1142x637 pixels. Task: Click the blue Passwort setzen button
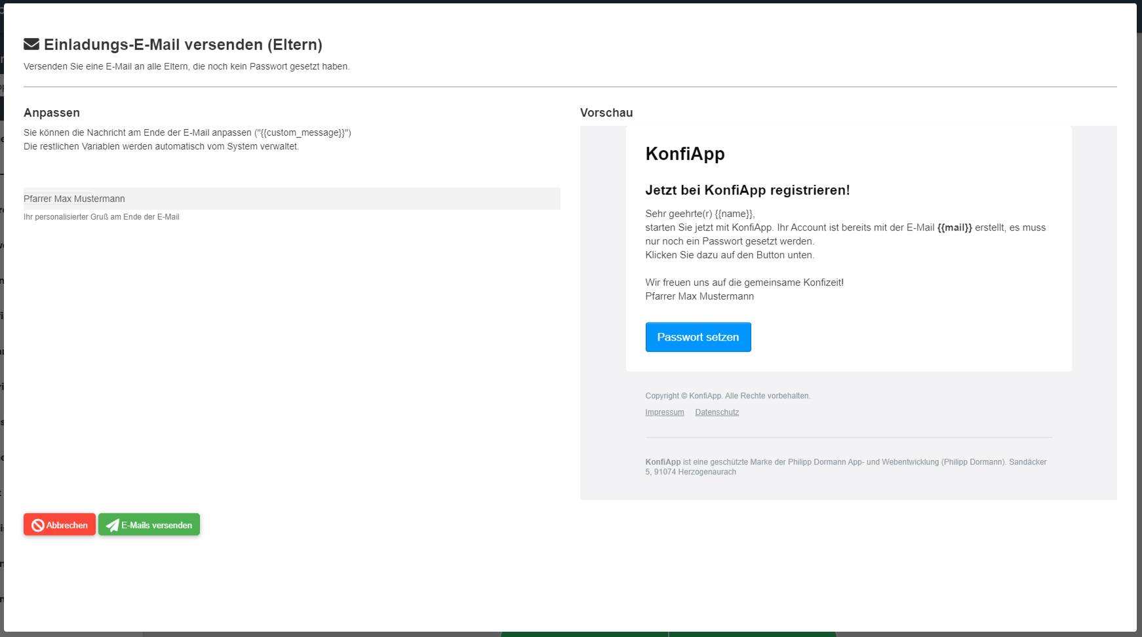pyautogui.click(x=698, y=337)
